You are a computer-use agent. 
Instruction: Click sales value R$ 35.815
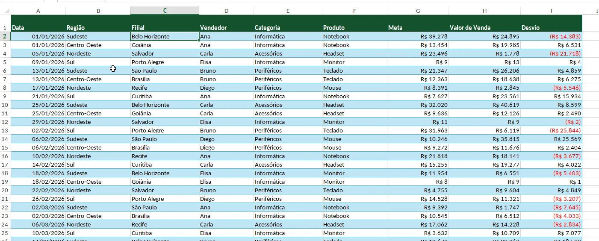pos(485,139)
